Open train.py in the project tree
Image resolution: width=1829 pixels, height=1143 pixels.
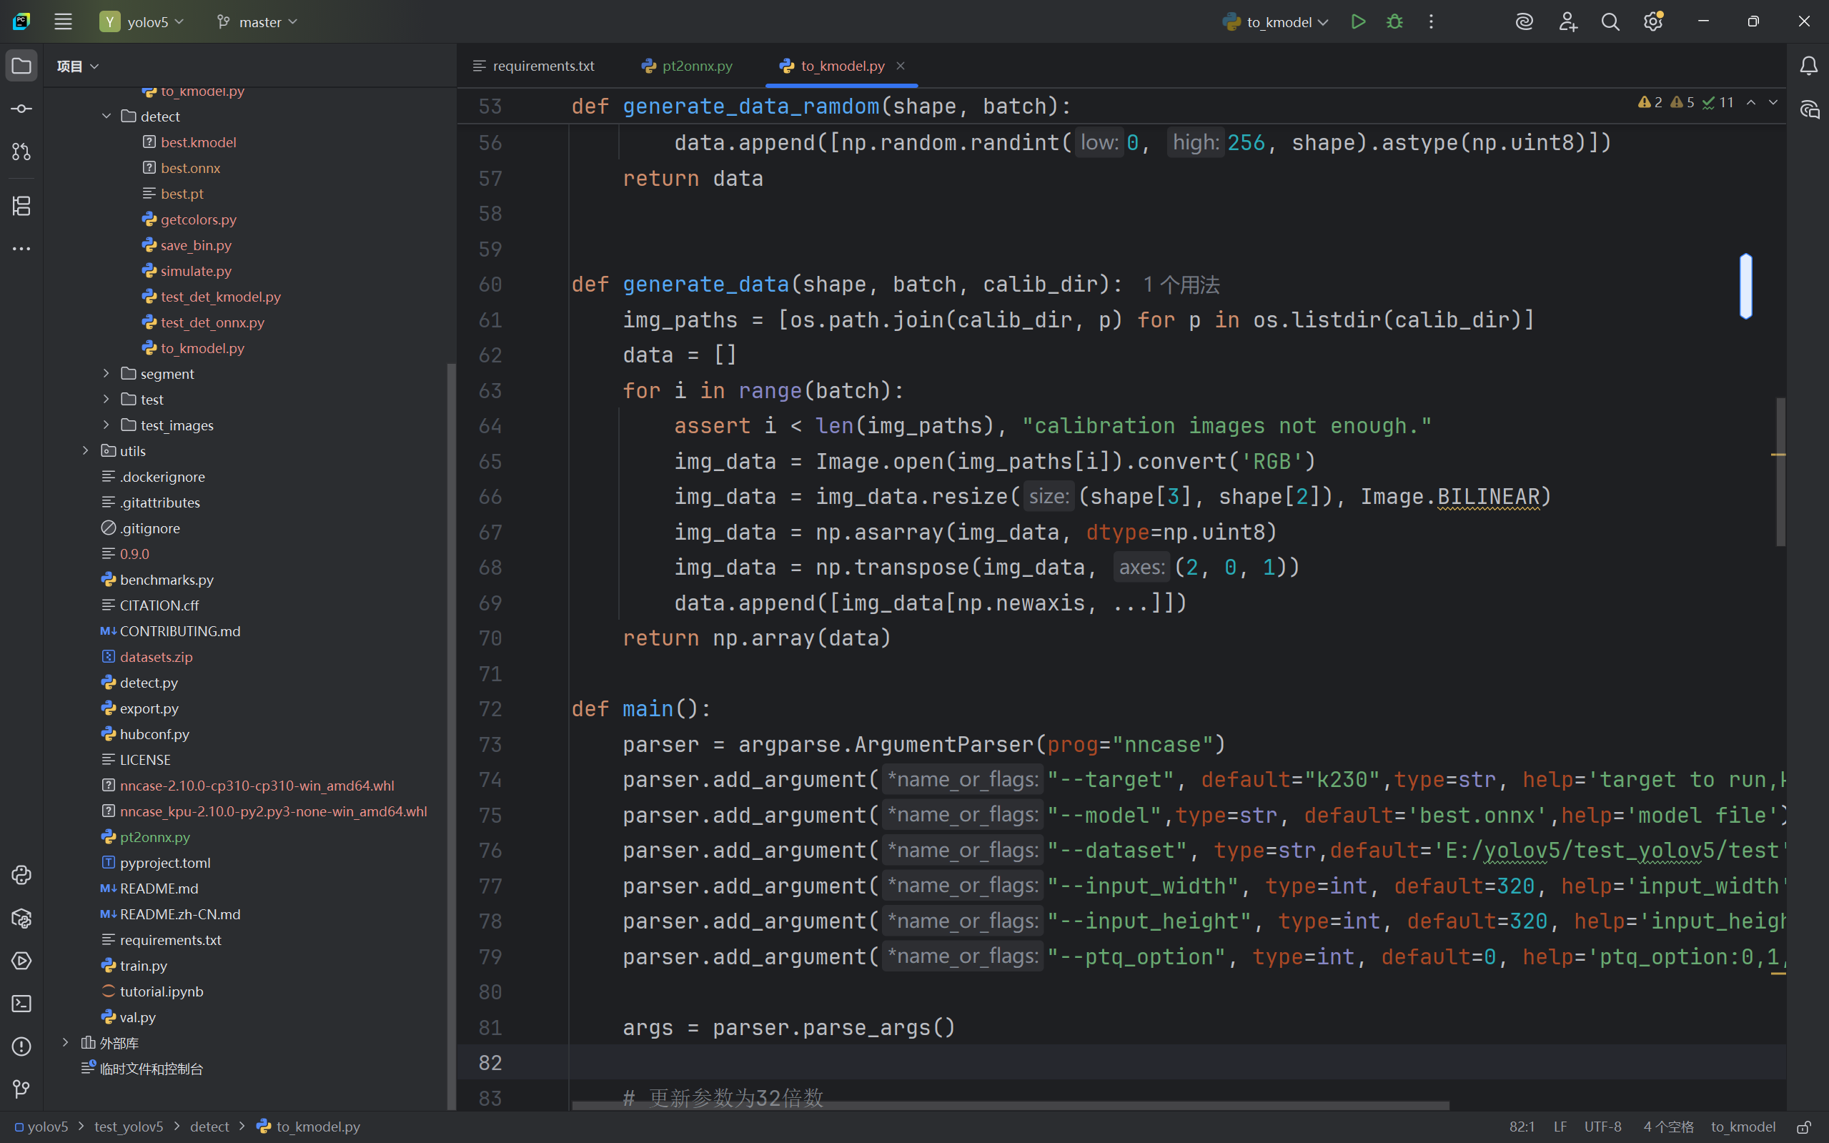point(143,965)
